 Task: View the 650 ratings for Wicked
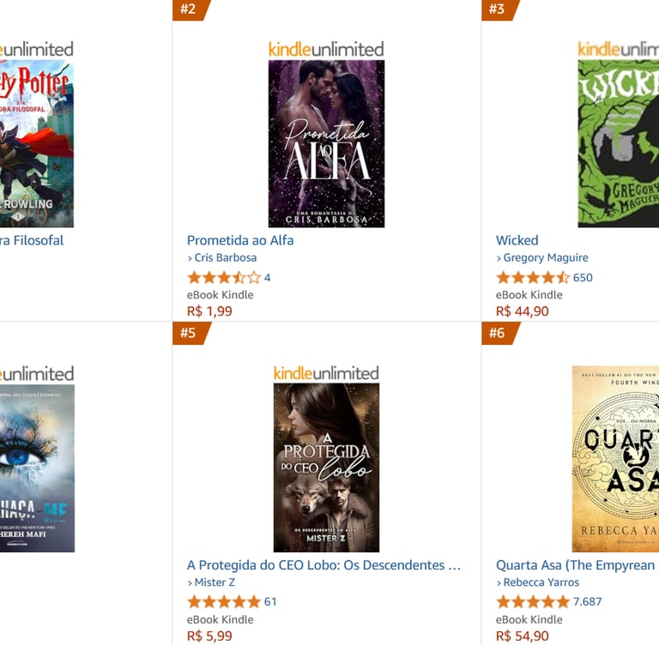544,277
